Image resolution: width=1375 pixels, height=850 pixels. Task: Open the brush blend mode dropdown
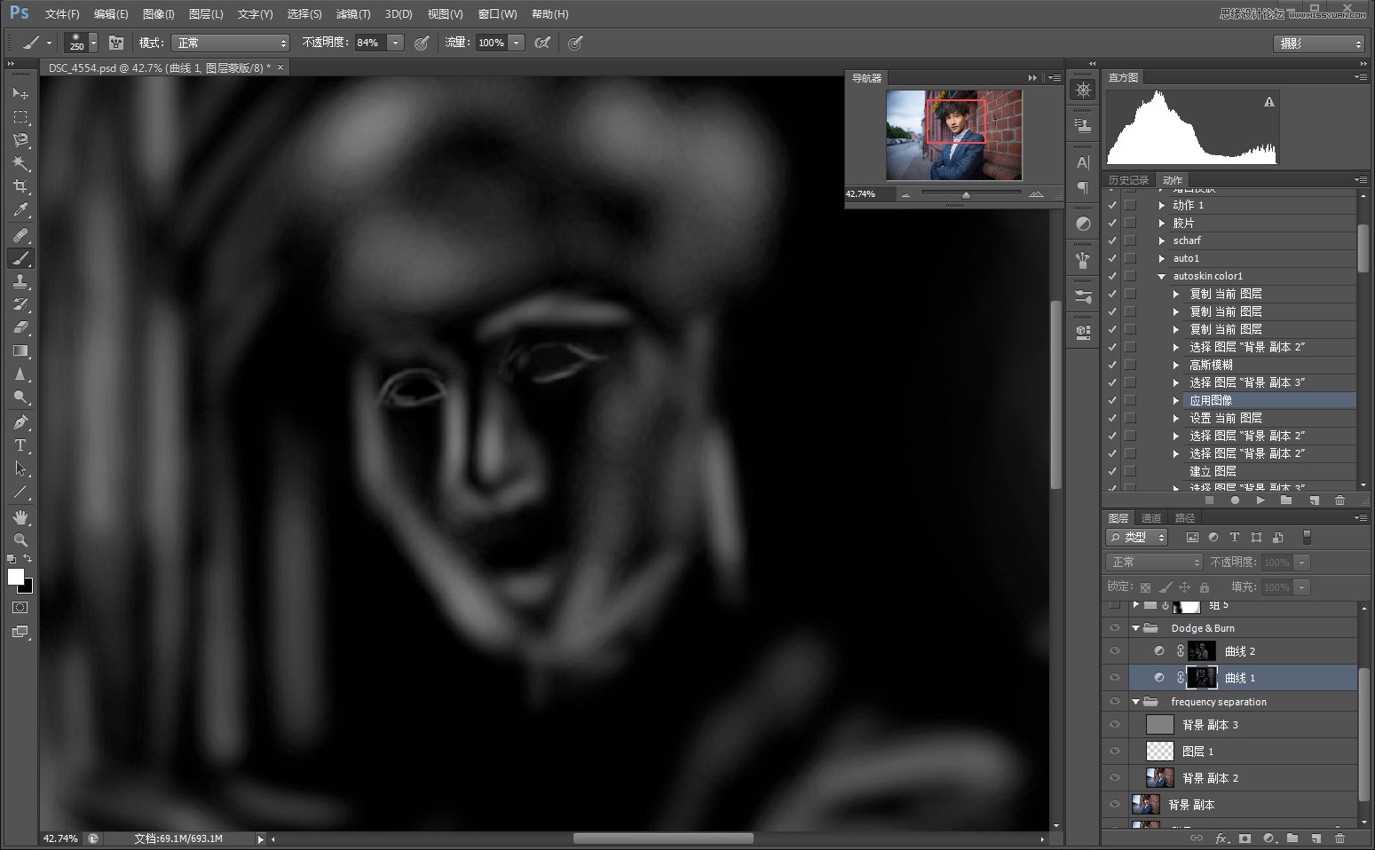(x=232, y=43)
